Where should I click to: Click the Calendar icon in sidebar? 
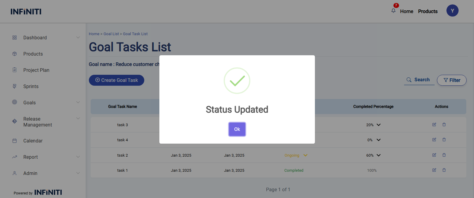[15, 141]
